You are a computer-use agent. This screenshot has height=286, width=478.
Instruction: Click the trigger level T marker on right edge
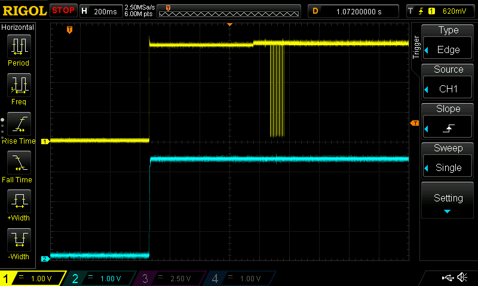(415, 123)
